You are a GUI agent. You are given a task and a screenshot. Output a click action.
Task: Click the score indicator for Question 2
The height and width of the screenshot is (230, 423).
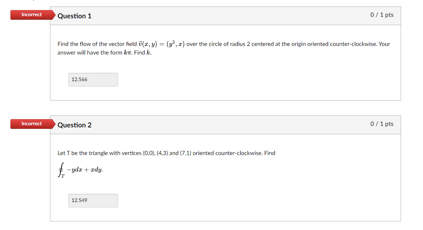point(382,124)
